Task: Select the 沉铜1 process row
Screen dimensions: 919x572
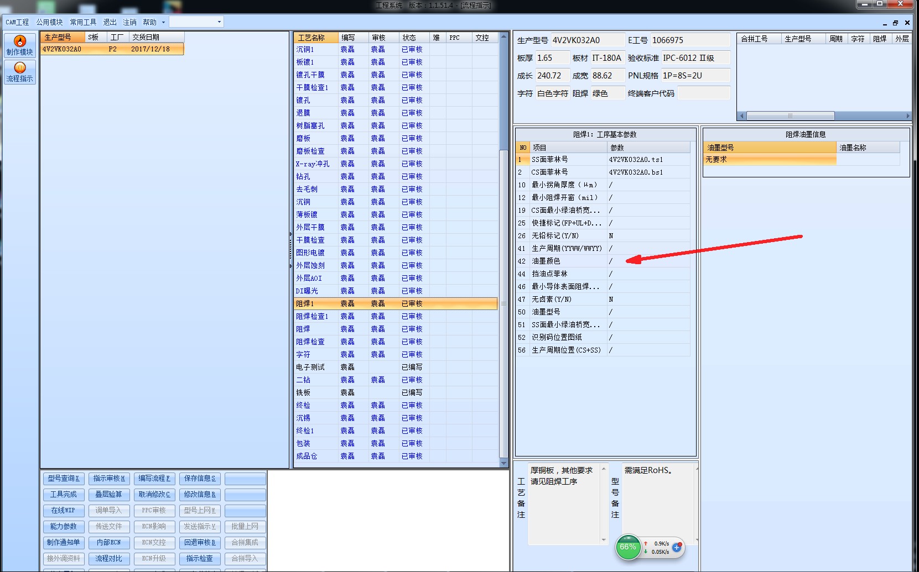Action: pyautogui.click(x=396, y=49)
